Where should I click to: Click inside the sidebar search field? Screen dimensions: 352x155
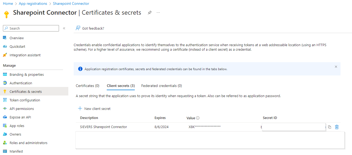(x=31, y=28)
